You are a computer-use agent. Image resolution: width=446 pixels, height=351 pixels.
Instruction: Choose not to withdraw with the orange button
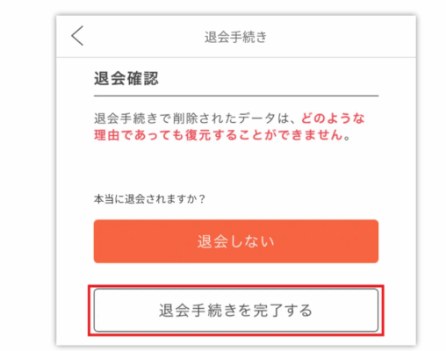[236, 241]
